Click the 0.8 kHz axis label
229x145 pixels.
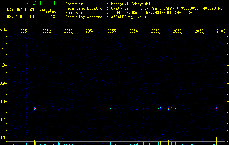3,101
